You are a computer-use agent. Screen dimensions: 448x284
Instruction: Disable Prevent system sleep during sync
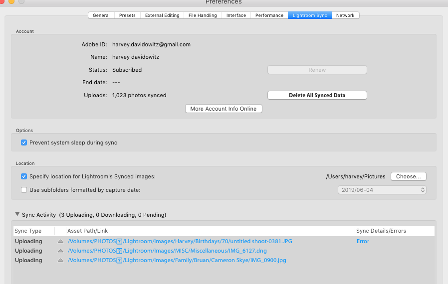24,142
